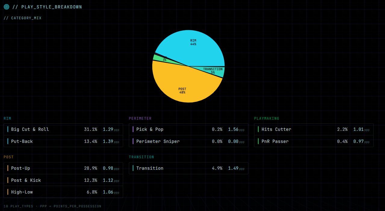Click the 31.1% value for Big Cut & Roll
Viewport: 385px width, 211px height.
point(91,129)
